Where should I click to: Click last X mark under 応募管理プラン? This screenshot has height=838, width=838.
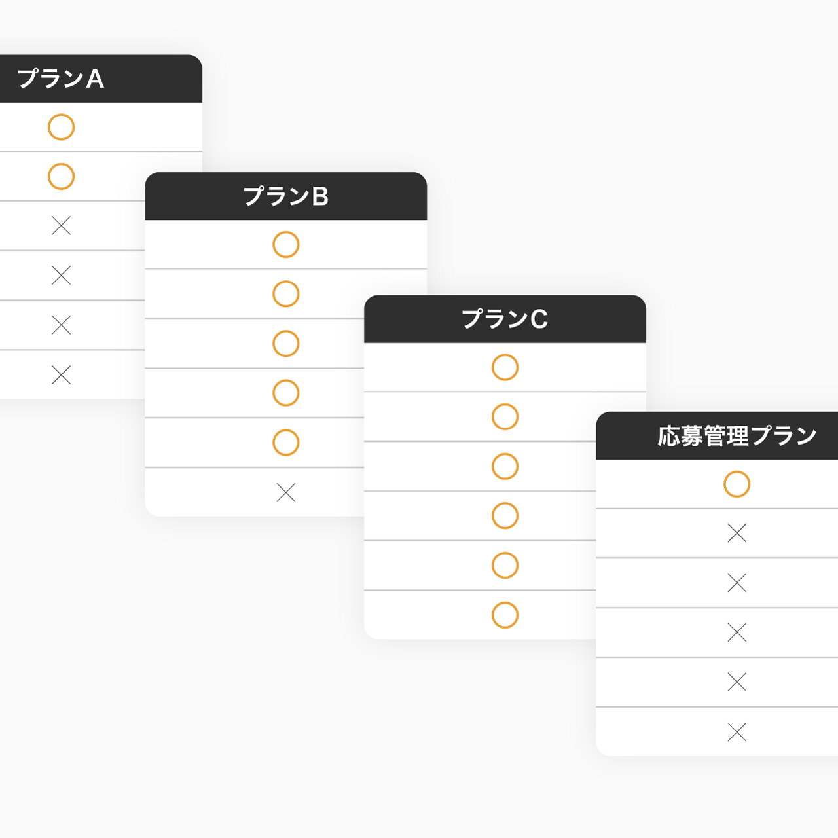pos(737,732)
